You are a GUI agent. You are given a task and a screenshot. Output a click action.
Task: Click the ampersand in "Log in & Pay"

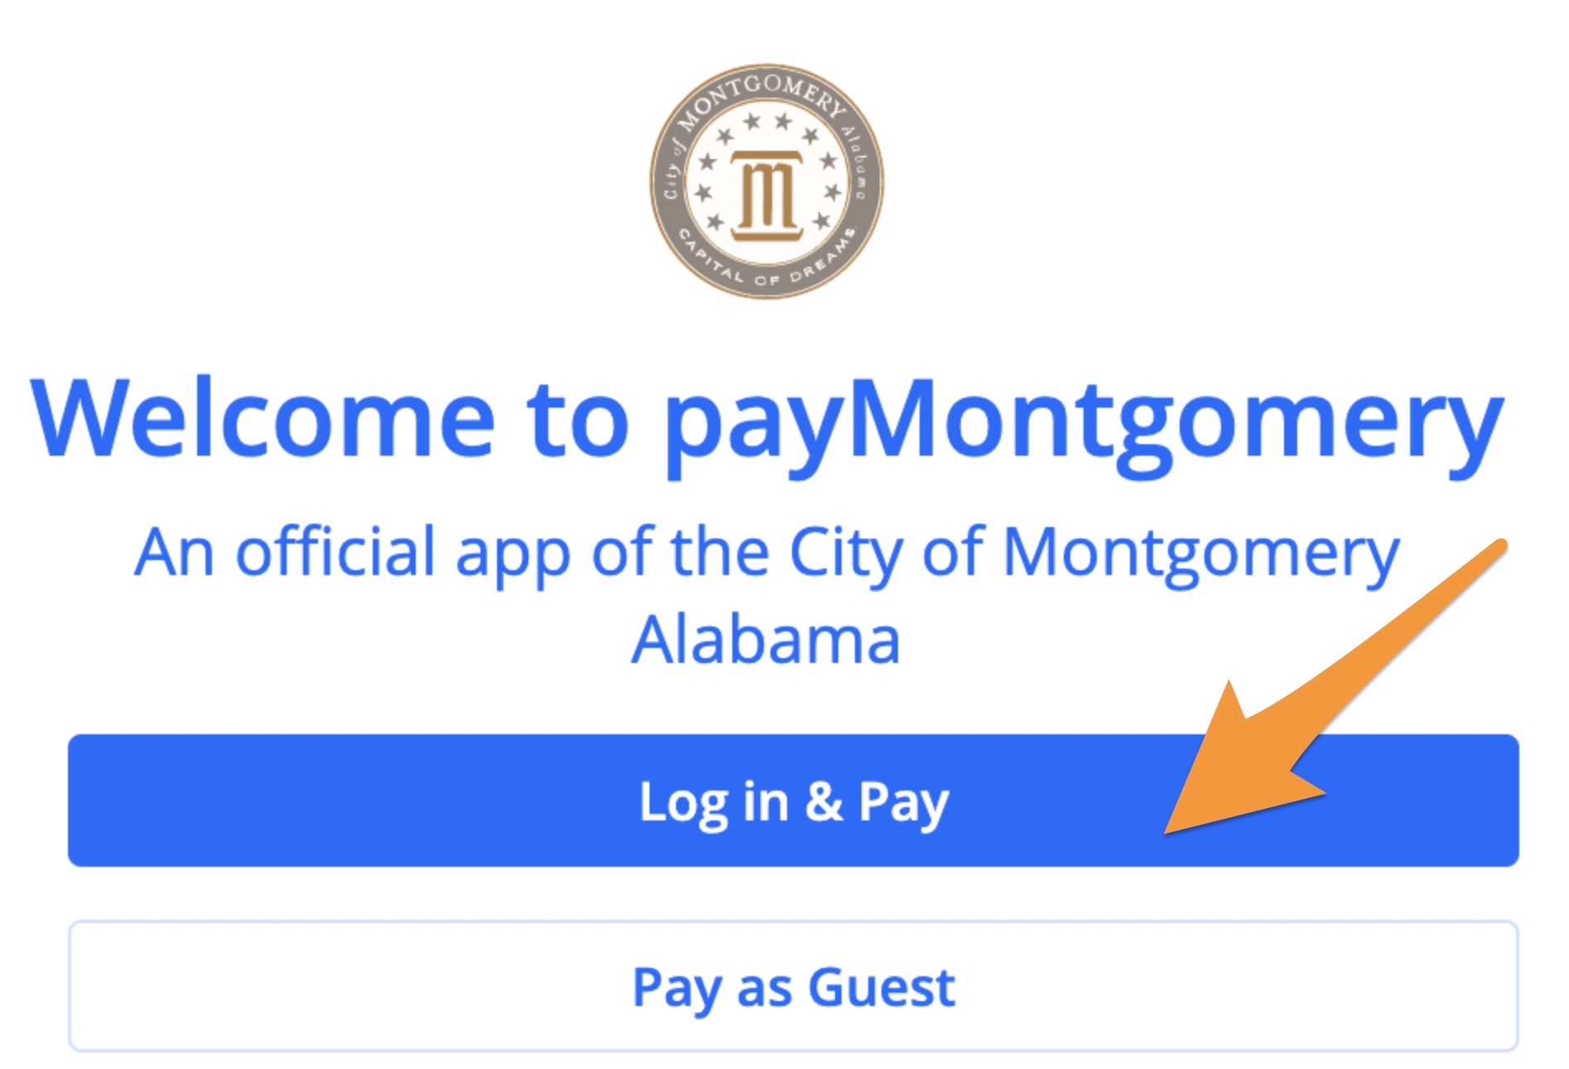click(824, 801)
